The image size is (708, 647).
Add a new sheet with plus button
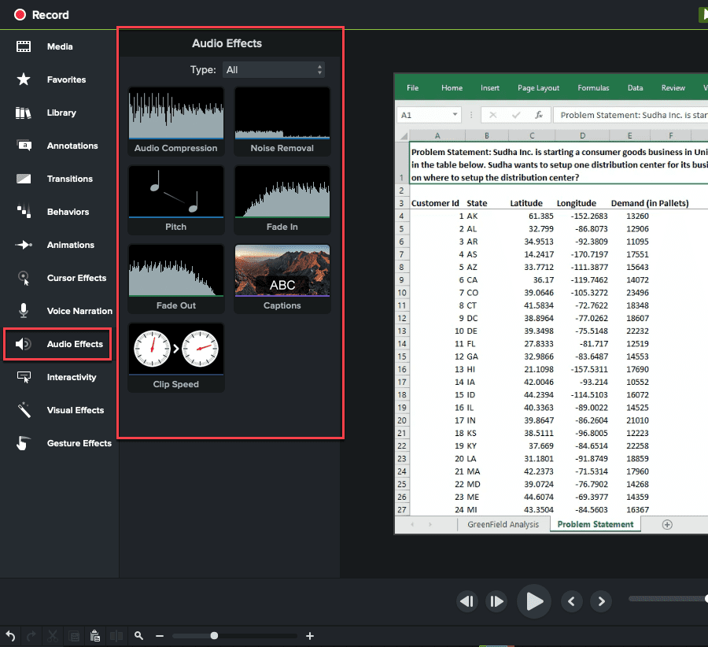pyautogui.click(x=667, y=524)
